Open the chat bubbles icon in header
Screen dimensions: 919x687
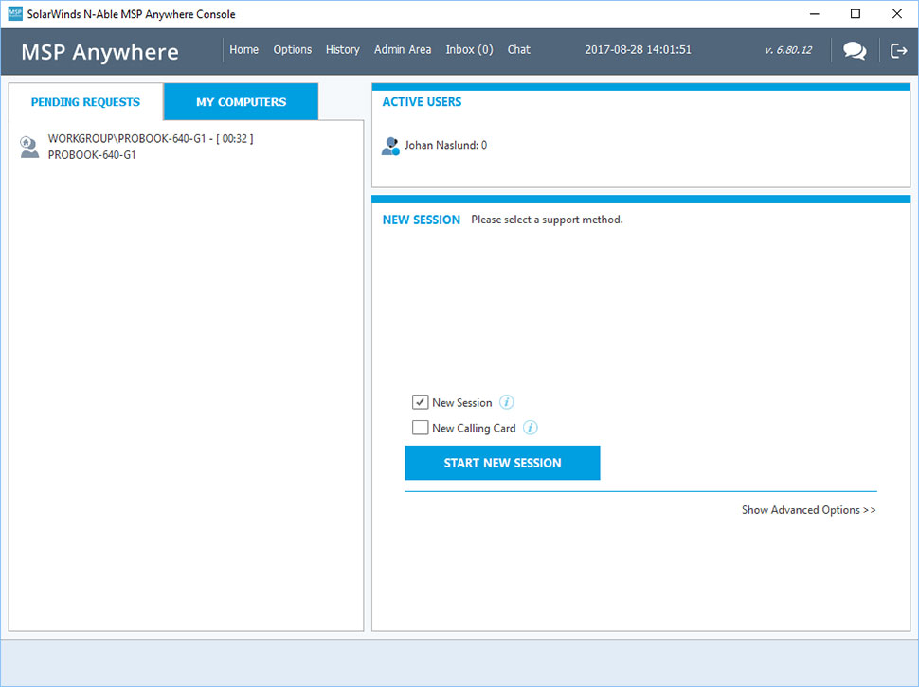coord(855,51)
